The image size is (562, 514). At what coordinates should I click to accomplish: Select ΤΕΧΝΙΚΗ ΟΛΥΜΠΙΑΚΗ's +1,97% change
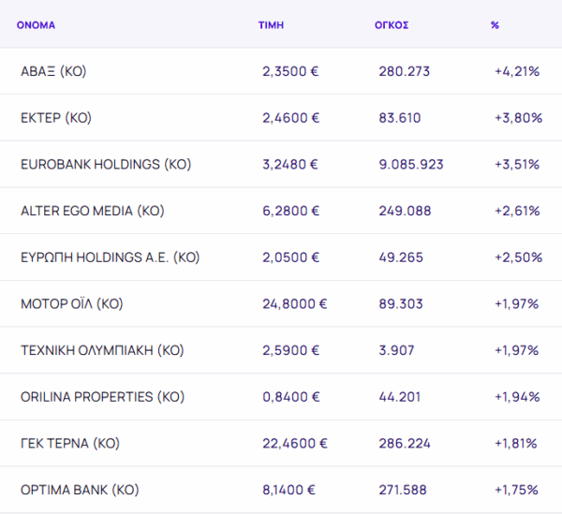tap(516, 350)
